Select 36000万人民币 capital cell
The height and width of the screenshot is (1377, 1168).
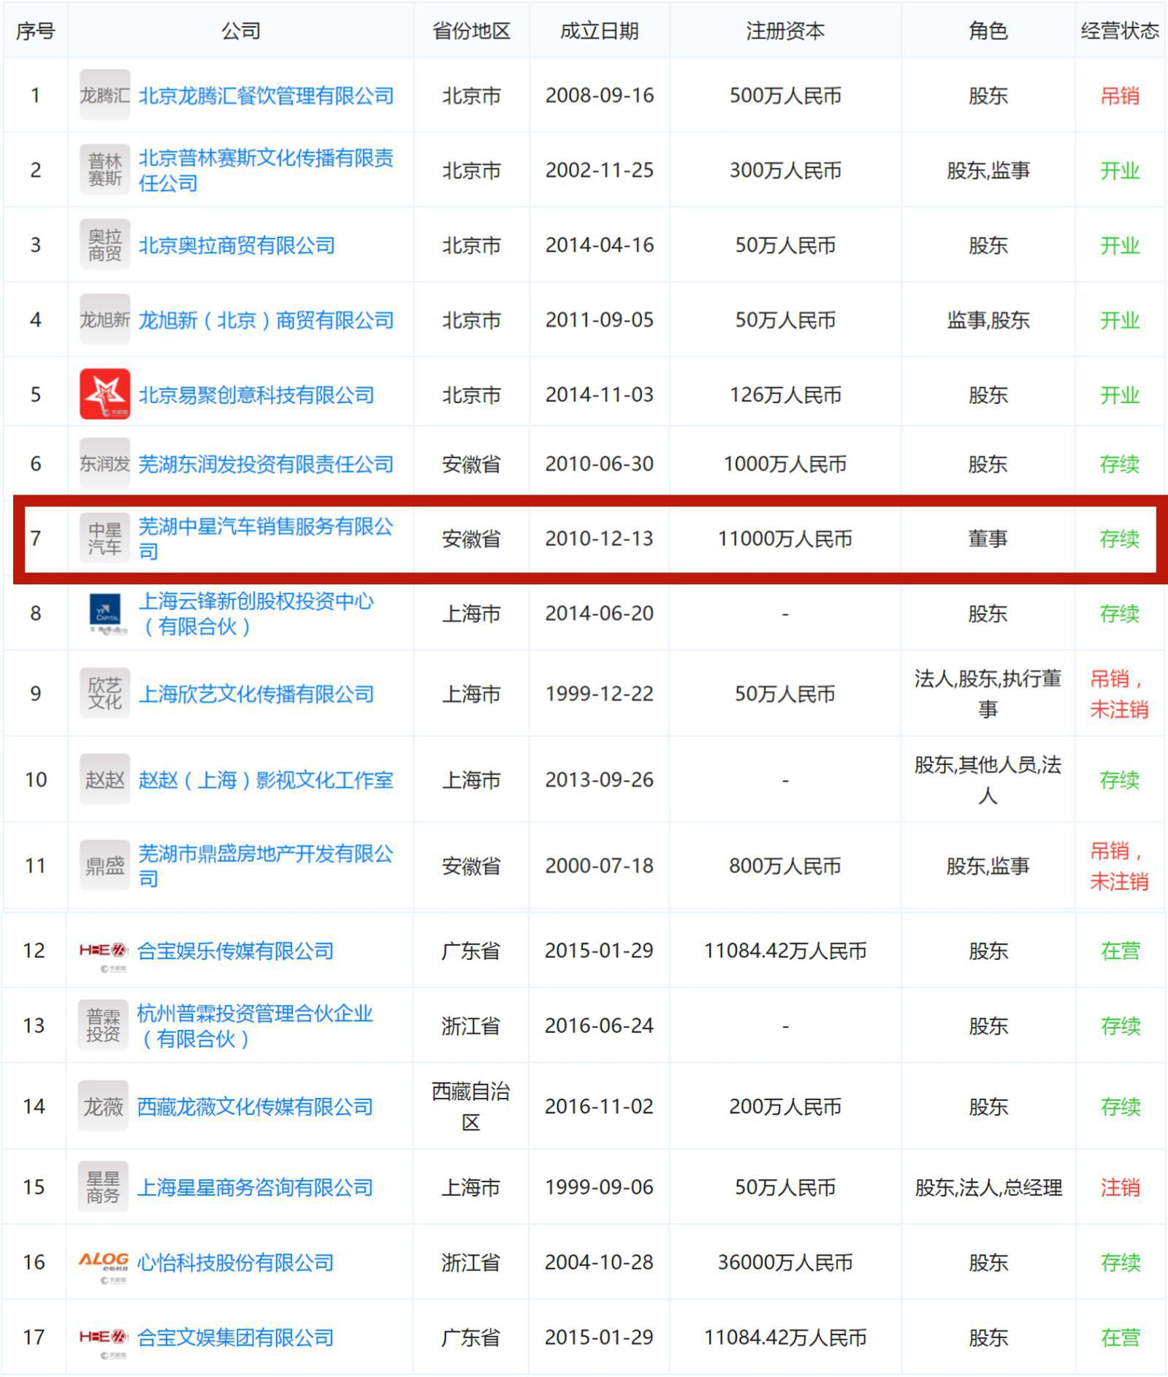coord(785,1262)
